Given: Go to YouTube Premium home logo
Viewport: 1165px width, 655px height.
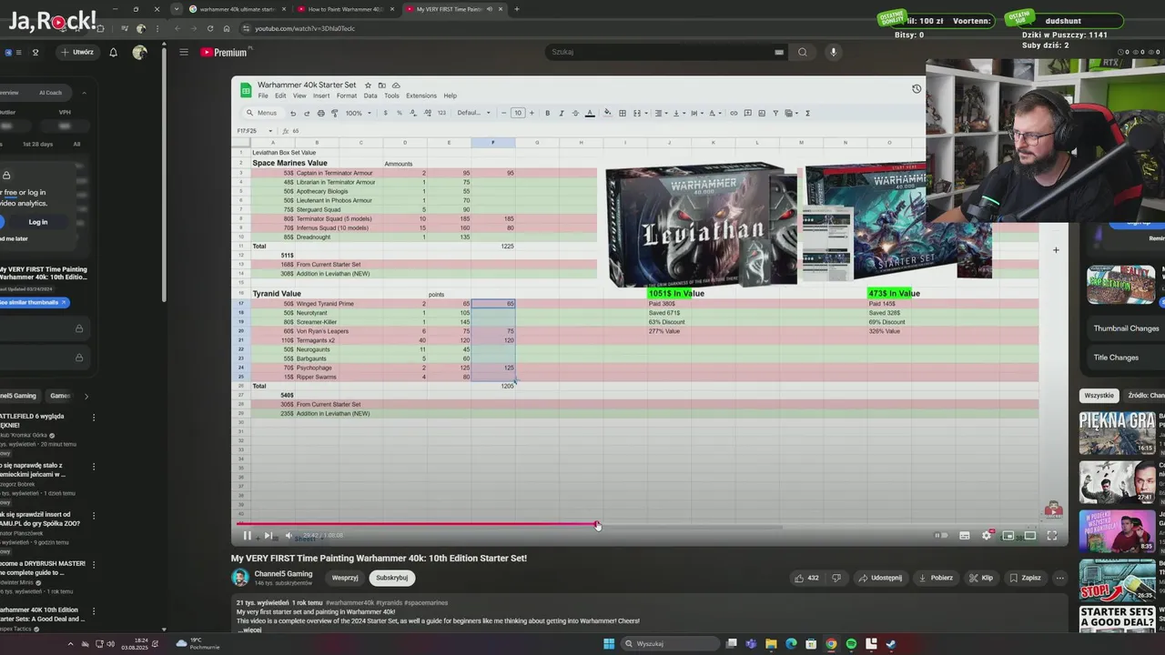Looking at the screenshot, I should pos(224,53).
